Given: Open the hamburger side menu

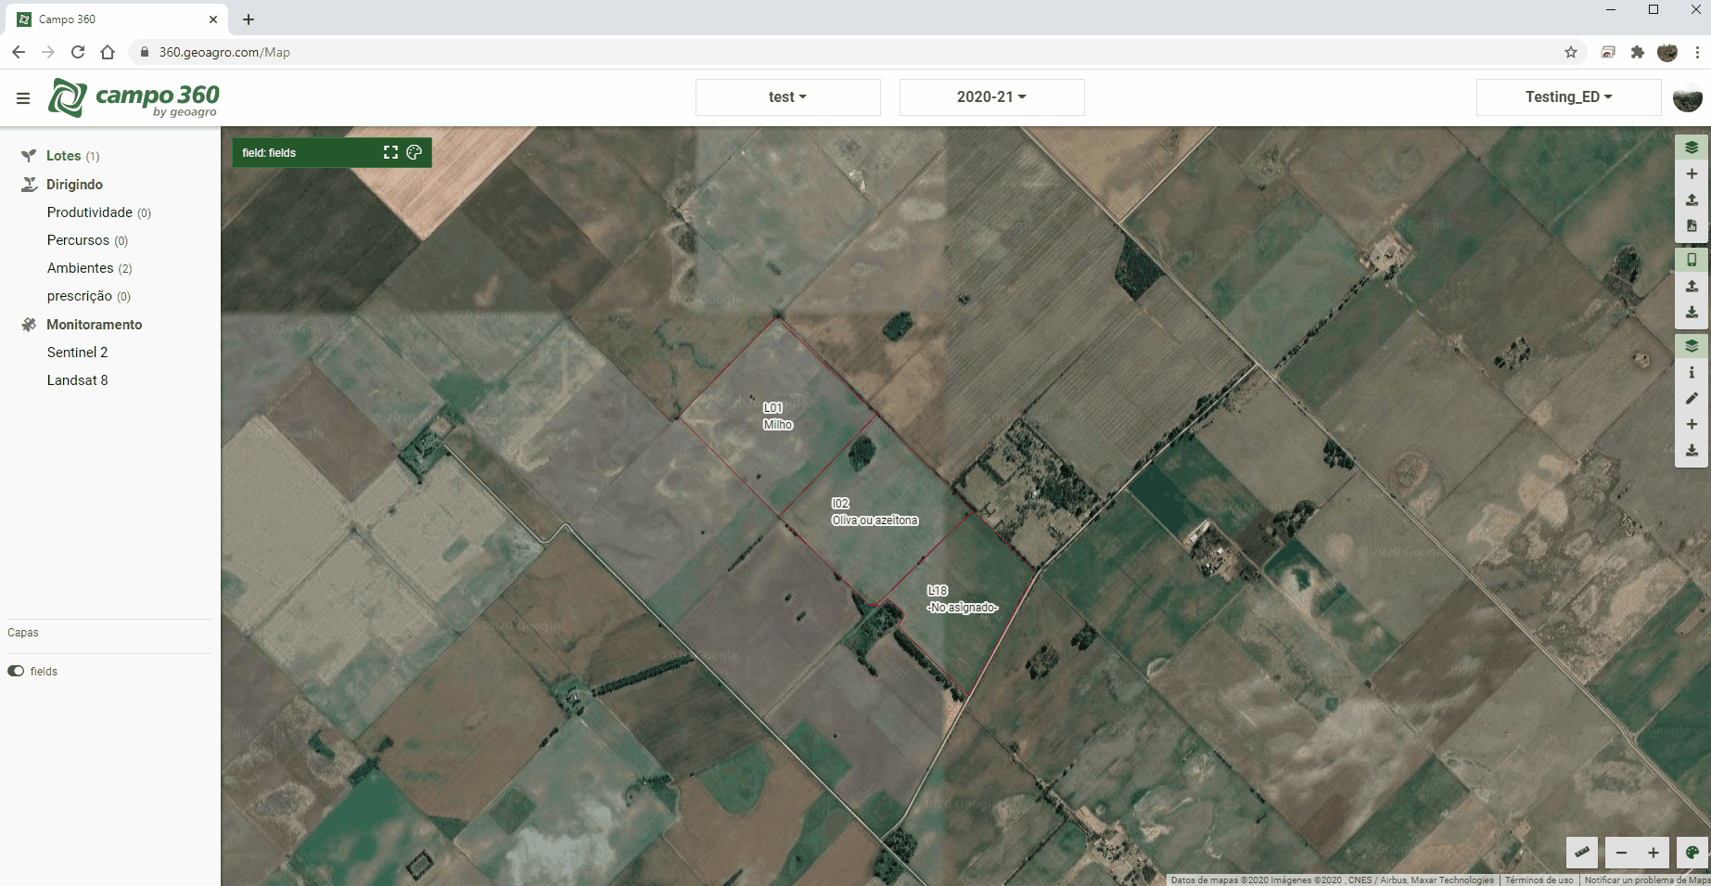Looking at the screenshot, I should click(23, 97).
